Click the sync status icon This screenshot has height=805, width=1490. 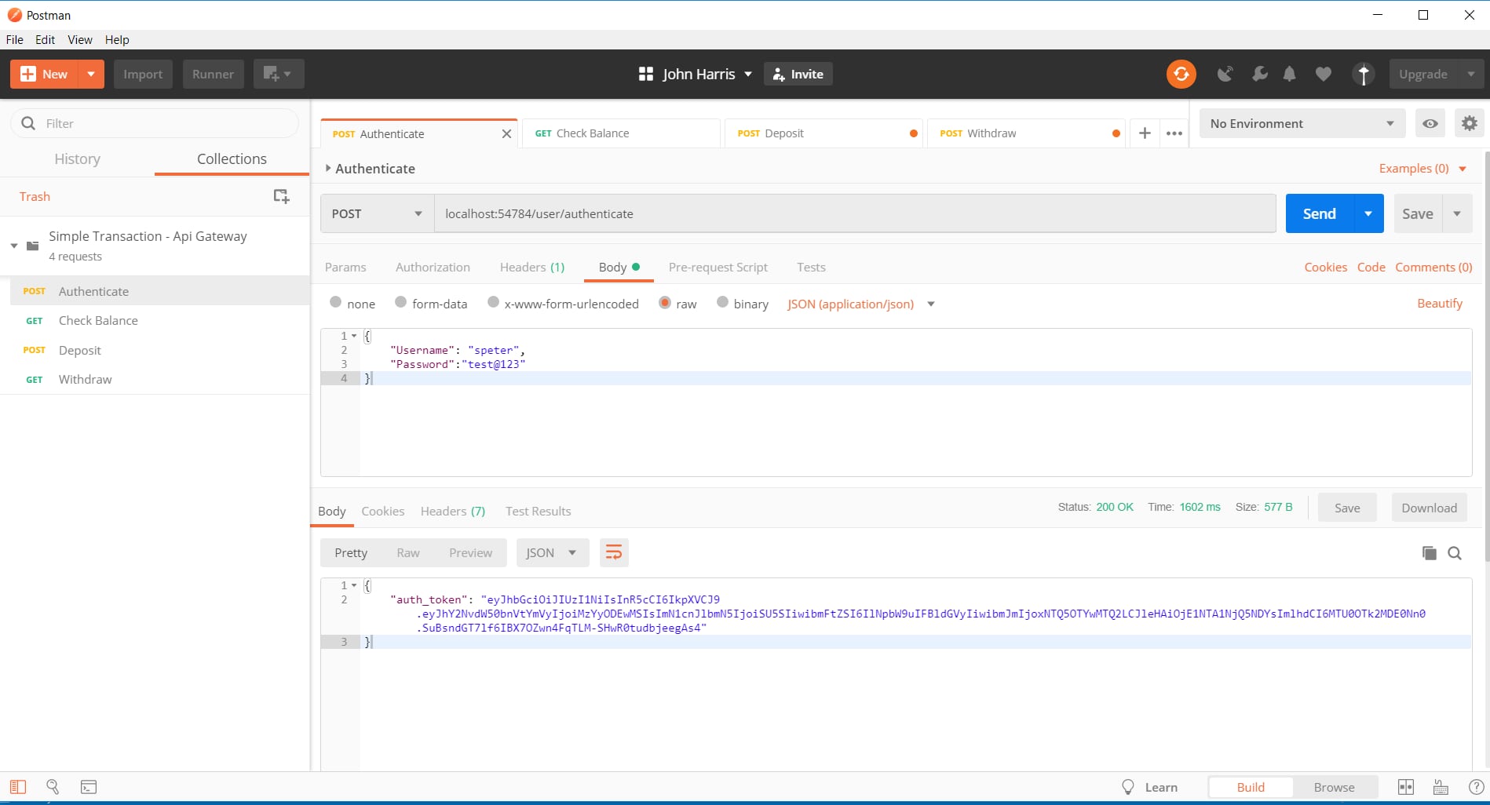point(1181,74)
